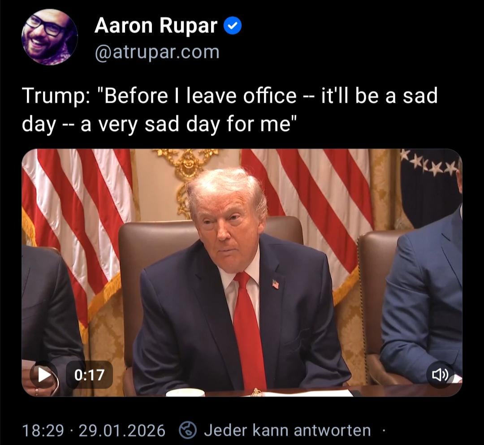This screenshot has height=445, width=484.
Task: Play the video with the play button
Action: pyautogui.click(x=44, y=375)
